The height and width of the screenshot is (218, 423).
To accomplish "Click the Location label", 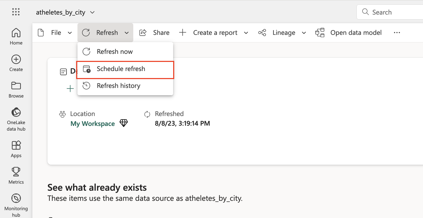I will point(82,114).
